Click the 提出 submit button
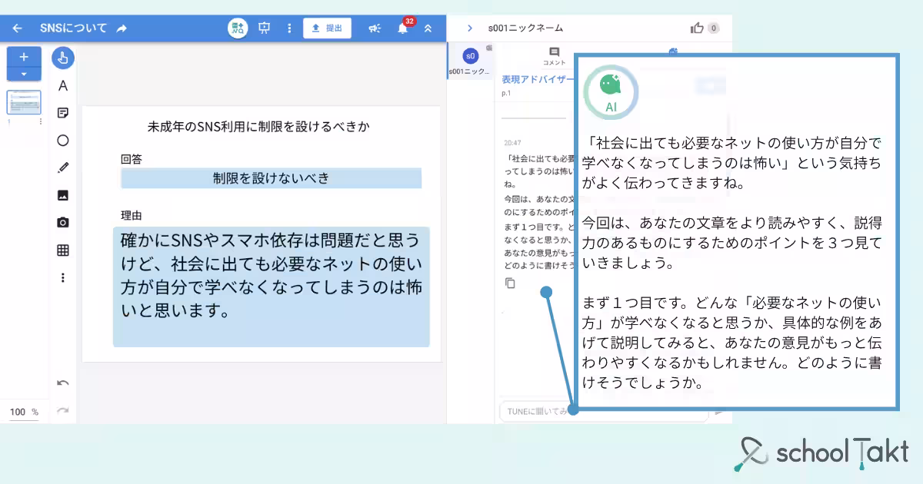Image resolution: width=923 pixels, height=484 pixels. (x=327, y=28)
